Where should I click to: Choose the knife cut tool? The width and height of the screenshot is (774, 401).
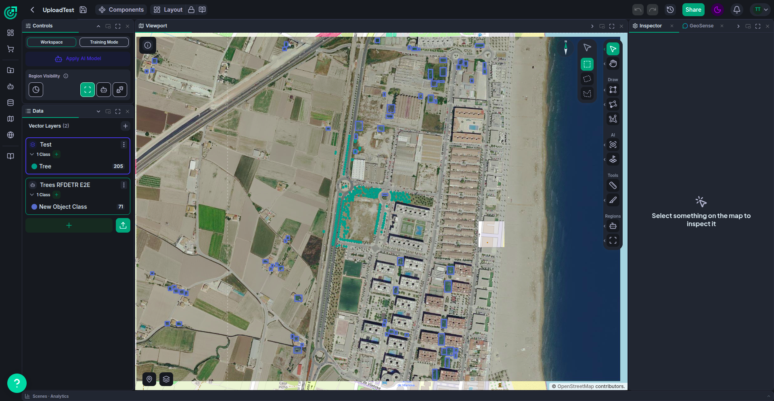click(x=613, y=200)
